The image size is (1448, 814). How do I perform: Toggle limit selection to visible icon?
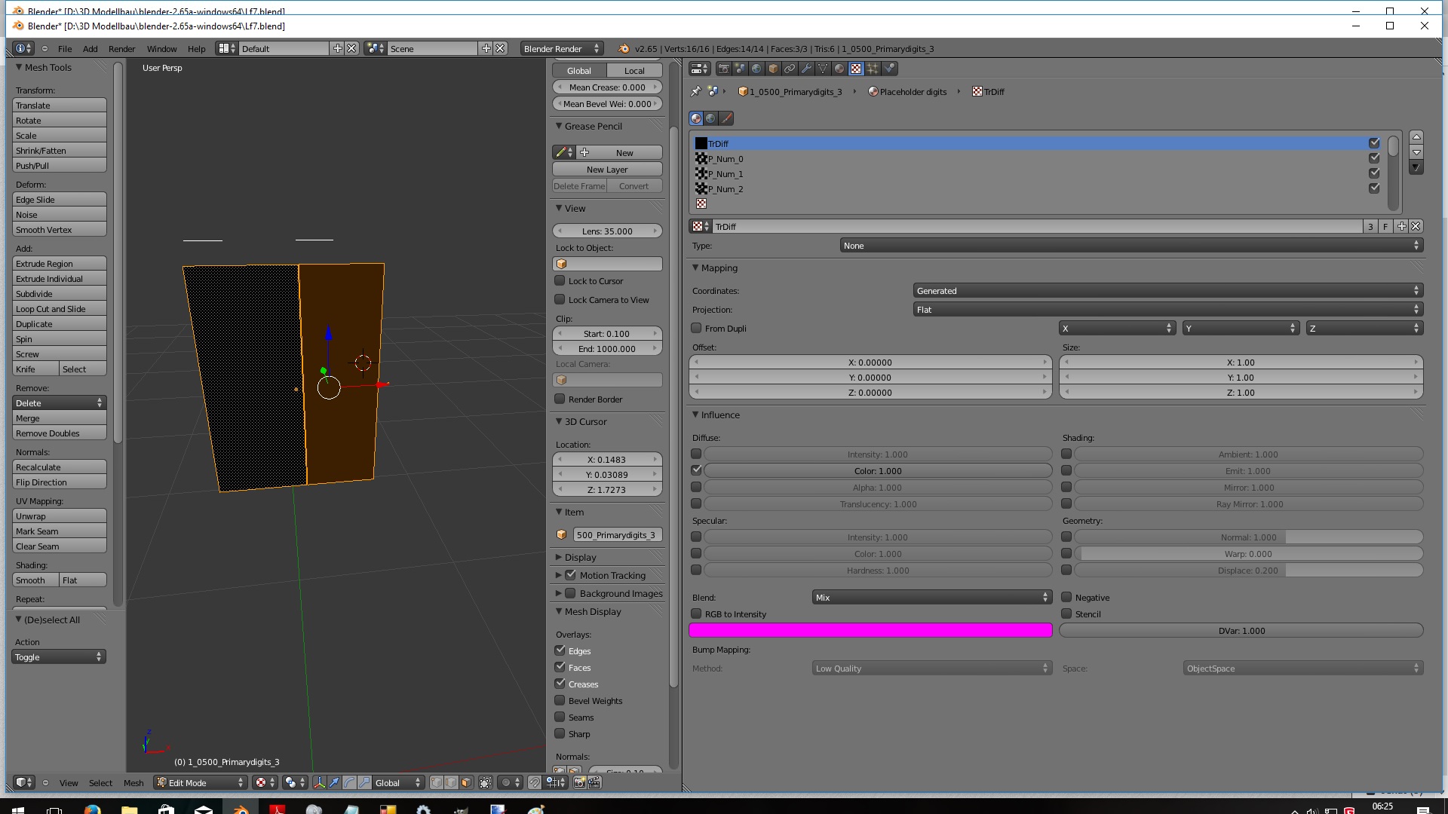[486, 782]
